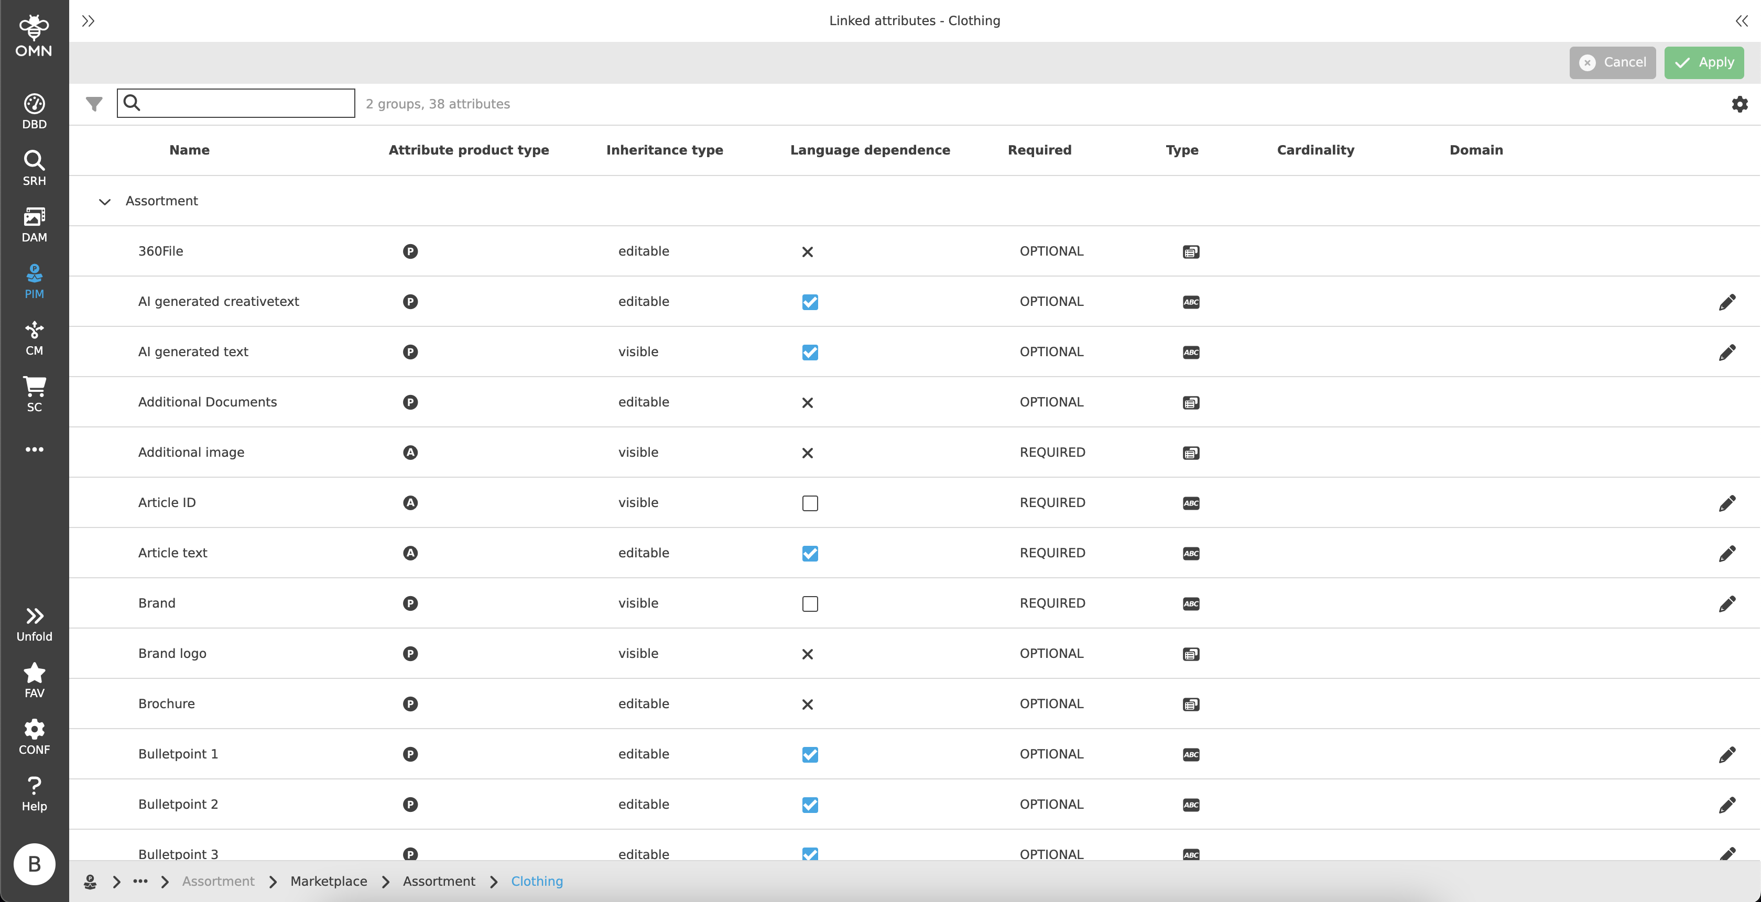Click the Cancel button
1761x902 pixels.
(x=1612, y=63)
